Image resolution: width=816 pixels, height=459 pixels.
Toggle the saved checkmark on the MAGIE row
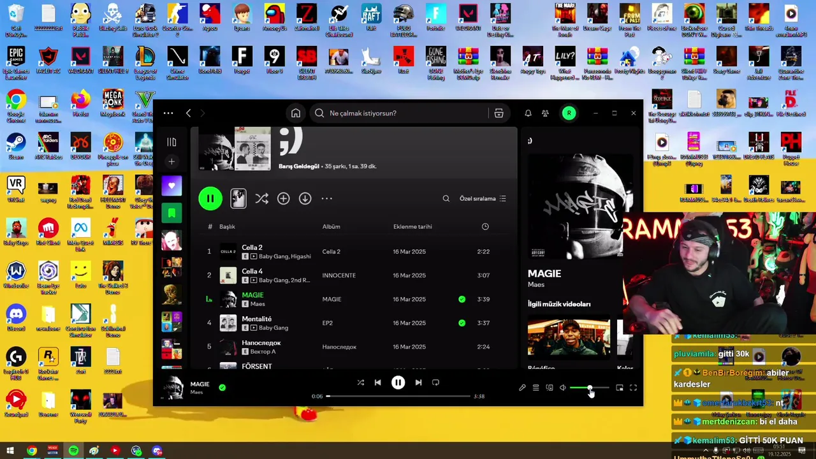(462, 299)
